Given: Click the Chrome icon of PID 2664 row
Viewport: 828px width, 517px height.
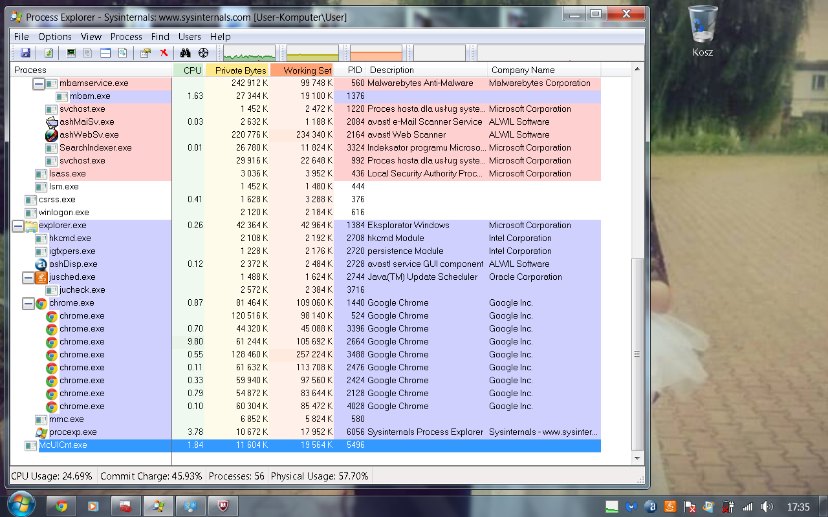Looking at the screenshot, I should click(52, 342).
